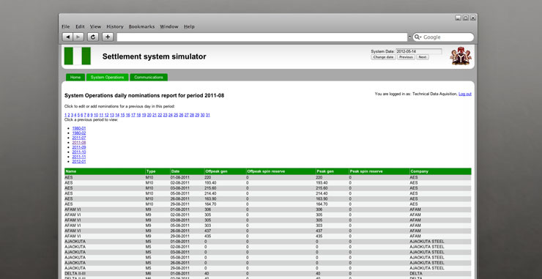
Task: Click the M5 type cell in AJAOKUTA 03-08-2011 row
Action: pos(148,252)
